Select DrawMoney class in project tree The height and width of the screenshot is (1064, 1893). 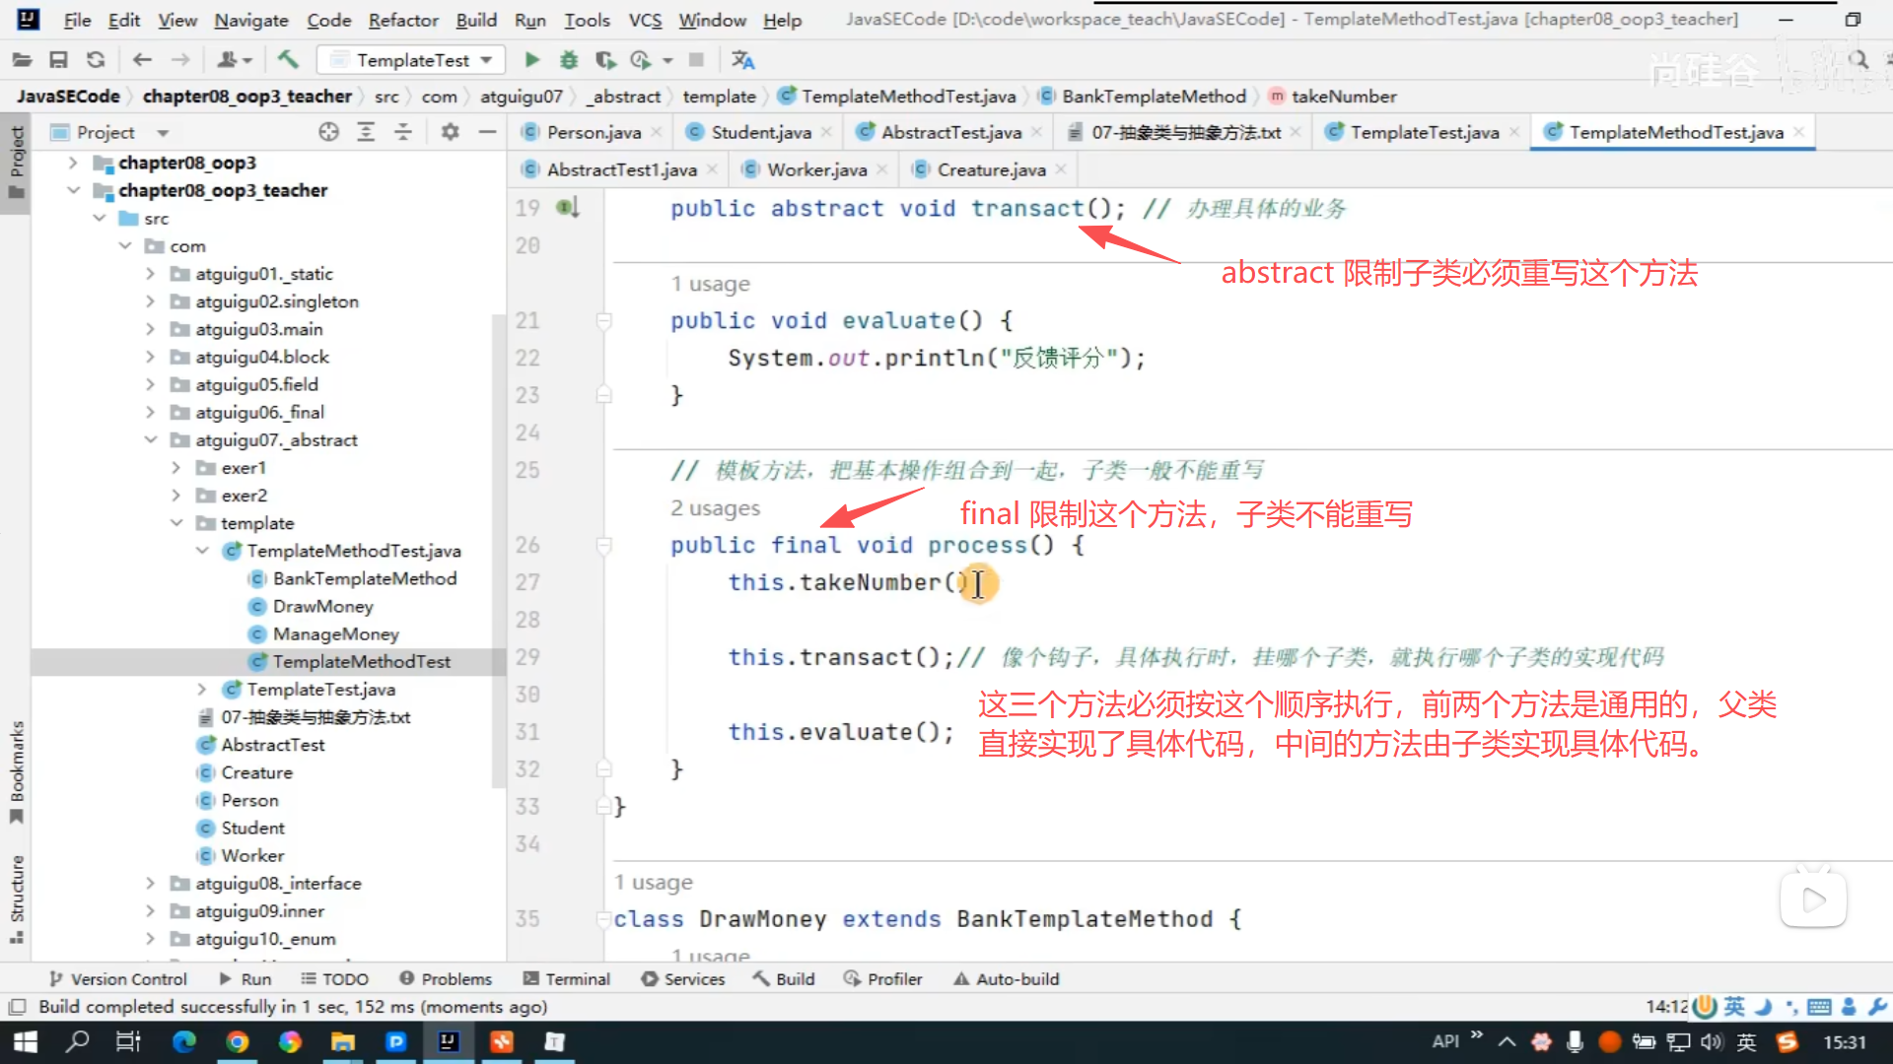coord(322,606)
